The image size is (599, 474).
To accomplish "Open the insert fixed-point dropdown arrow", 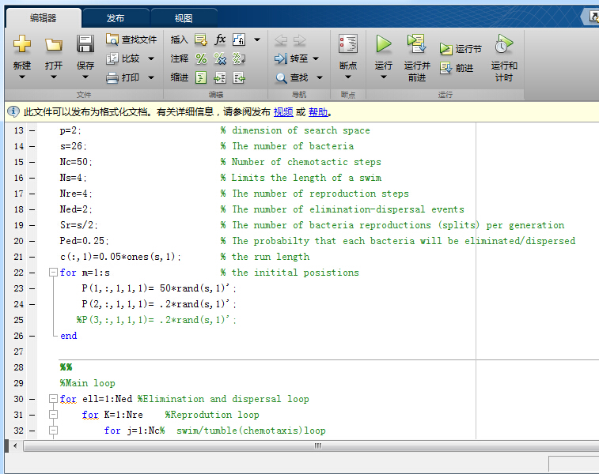I will tap(257, 39).
